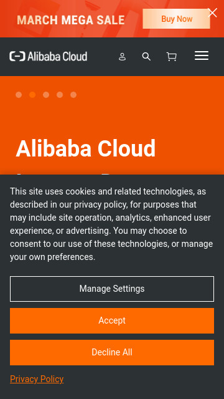The height and width of the screenshot is (399, 224).
Task: Close the March Mega Sale banner
Action: [x=212, y=12]
